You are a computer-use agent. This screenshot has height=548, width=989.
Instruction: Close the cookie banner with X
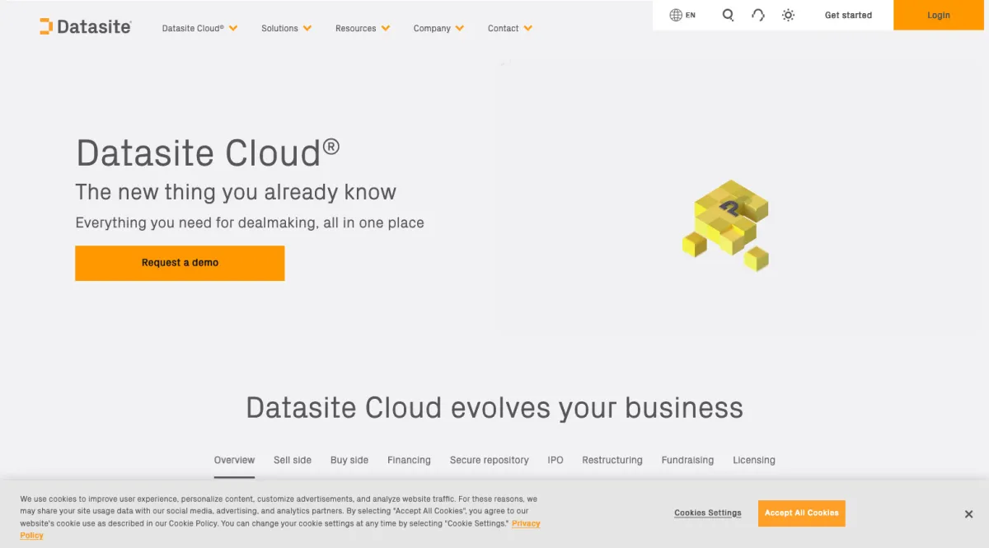(x=968, y=514)
